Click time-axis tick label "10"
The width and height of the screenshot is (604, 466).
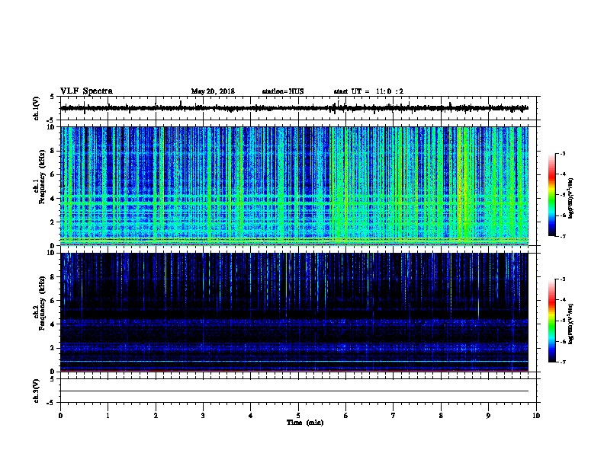pos(536,416)
